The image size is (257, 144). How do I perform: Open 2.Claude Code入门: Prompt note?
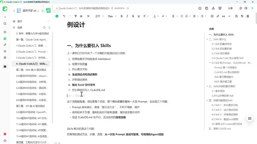coord(32,52)
